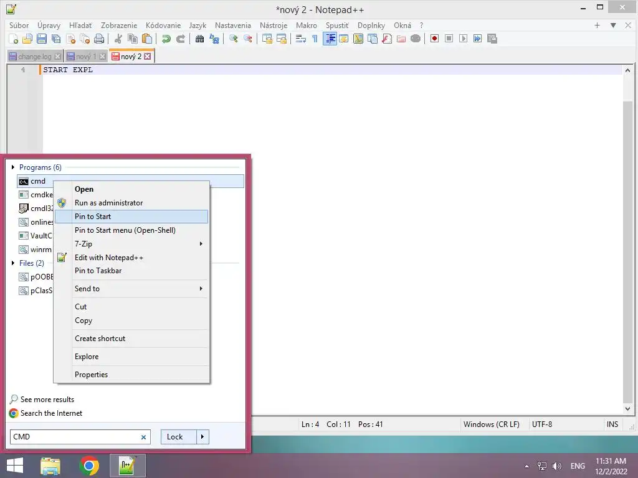Open Find with binoculars icon
638x478 pixels.
199,39
